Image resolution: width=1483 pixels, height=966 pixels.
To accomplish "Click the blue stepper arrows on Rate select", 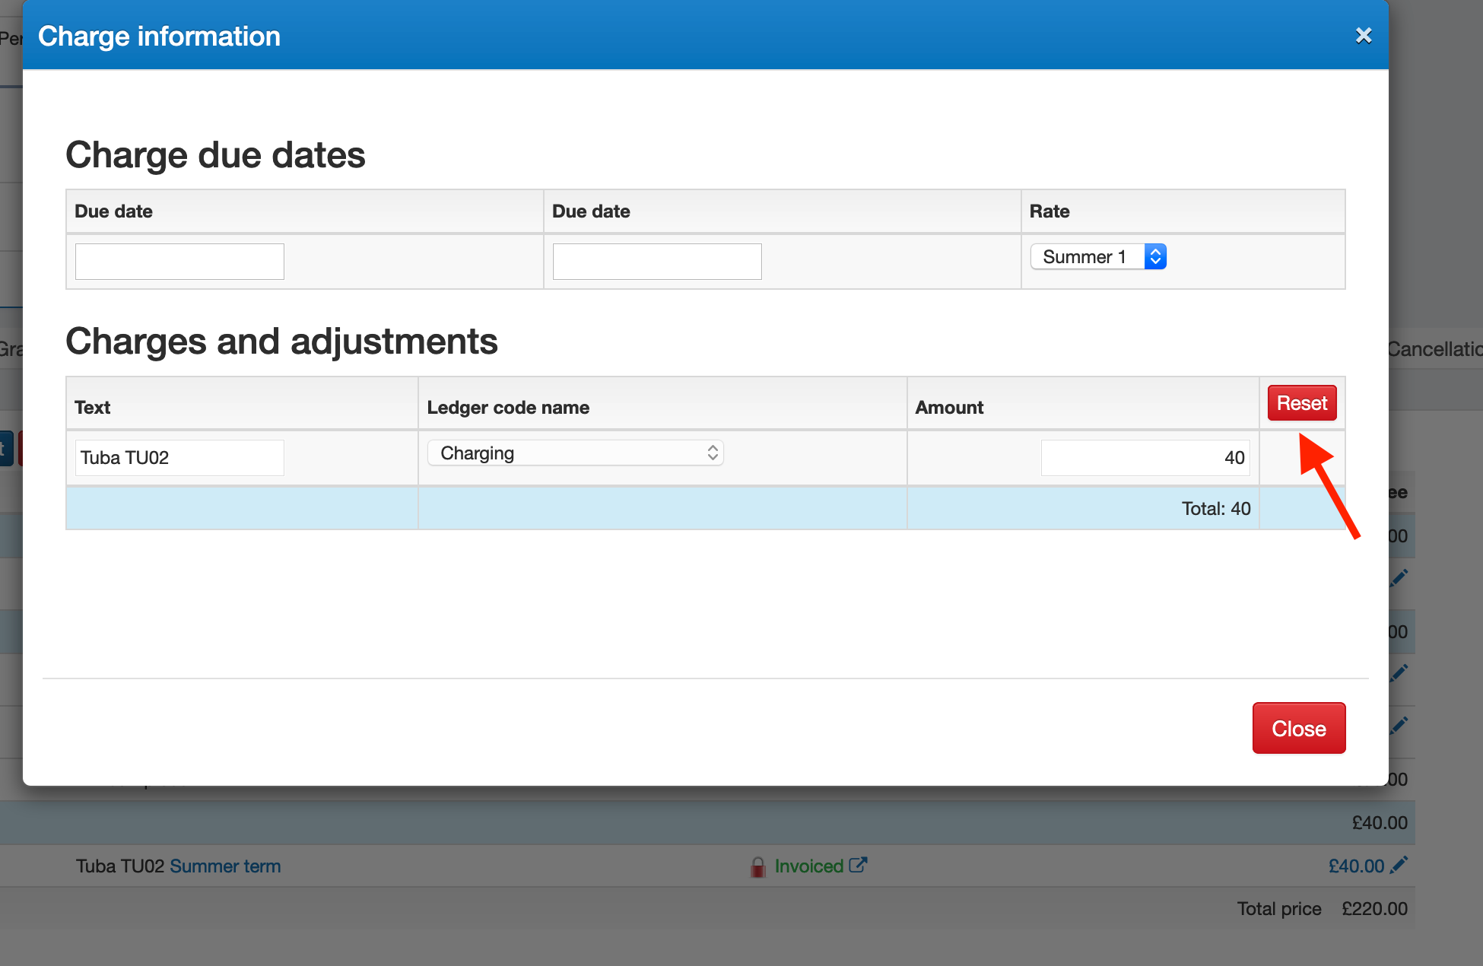I will tap(1155, 257).
